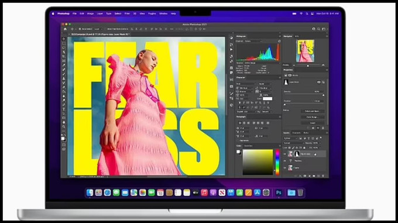This screenshot has width=398, height=223.
Task: Delete mask via Properties panel trash icon
Action: point(323,128)
